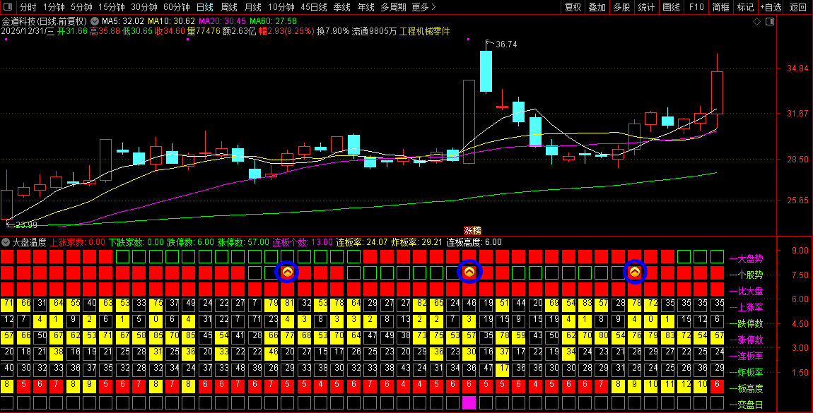The height and width of the screenshot is (413, 813).
Task: Switch to the 15分钟 period tab
Action: coord(112,7)
